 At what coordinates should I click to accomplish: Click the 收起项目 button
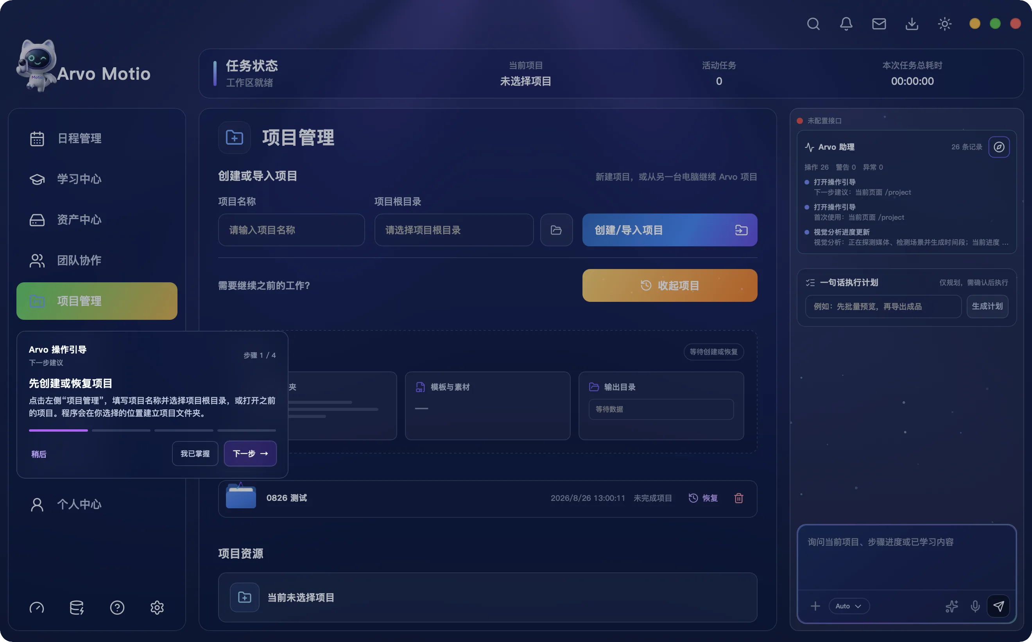pos(670,285)
